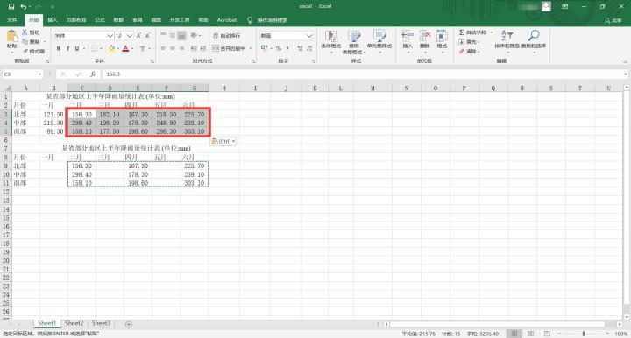This screenshot has width=631, height=338.
Task: Click the Insert cells icon
Action: pyautogui.click(x=408, y=36)
